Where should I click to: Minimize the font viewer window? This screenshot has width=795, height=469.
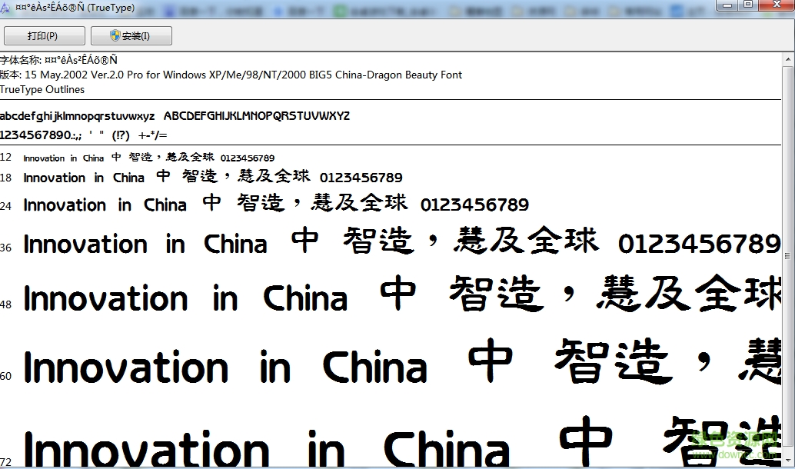[x=727, y=5]
